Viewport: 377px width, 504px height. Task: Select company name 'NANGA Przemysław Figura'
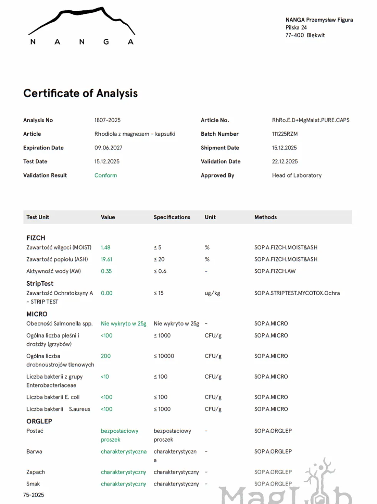[x=319, y=20]
